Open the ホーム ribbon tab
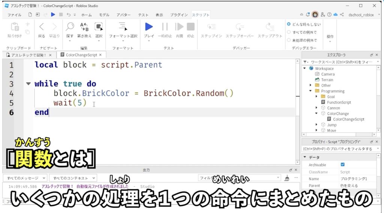The width and height of the screenshot is (384, 213). [x=86, y=15]
